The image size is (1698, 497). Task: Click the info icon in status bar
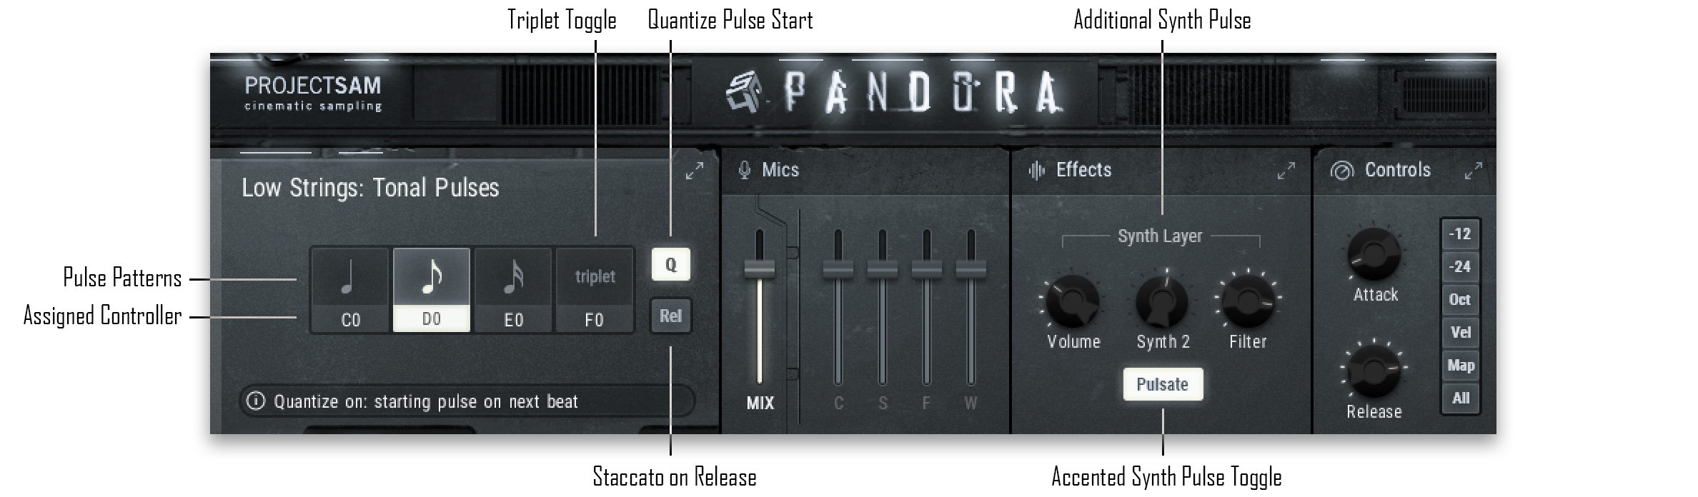tap(255, 401)
